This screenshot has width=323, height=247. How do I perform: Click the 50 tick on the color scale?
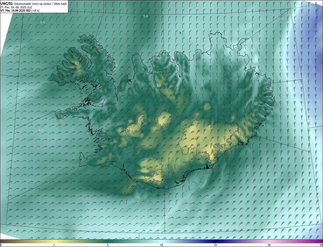pyautogui.click(x=321, y=245)
